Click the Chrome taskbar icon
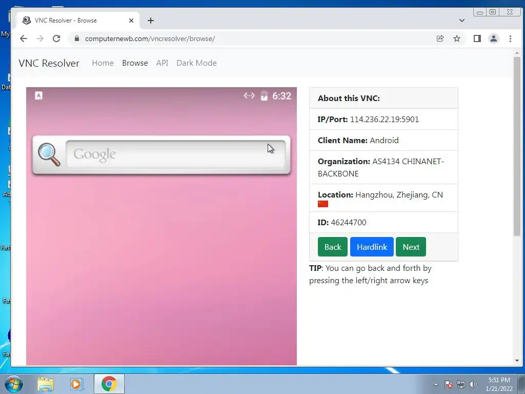This screenshot has width=525, height=394. (109, 384)
